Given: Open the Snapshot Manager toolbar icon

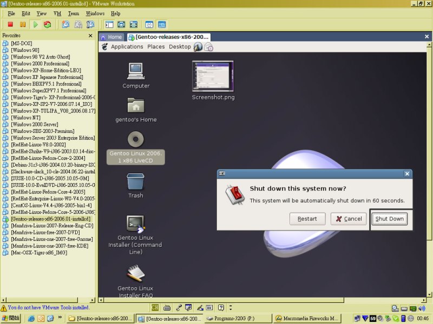Looking at the screenshot, I should (90, 24).
